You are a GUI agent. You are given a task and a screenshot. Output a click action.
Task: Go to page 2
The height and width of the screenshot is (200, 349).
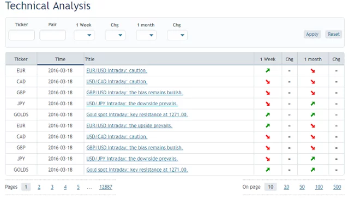tap(39, 187)
